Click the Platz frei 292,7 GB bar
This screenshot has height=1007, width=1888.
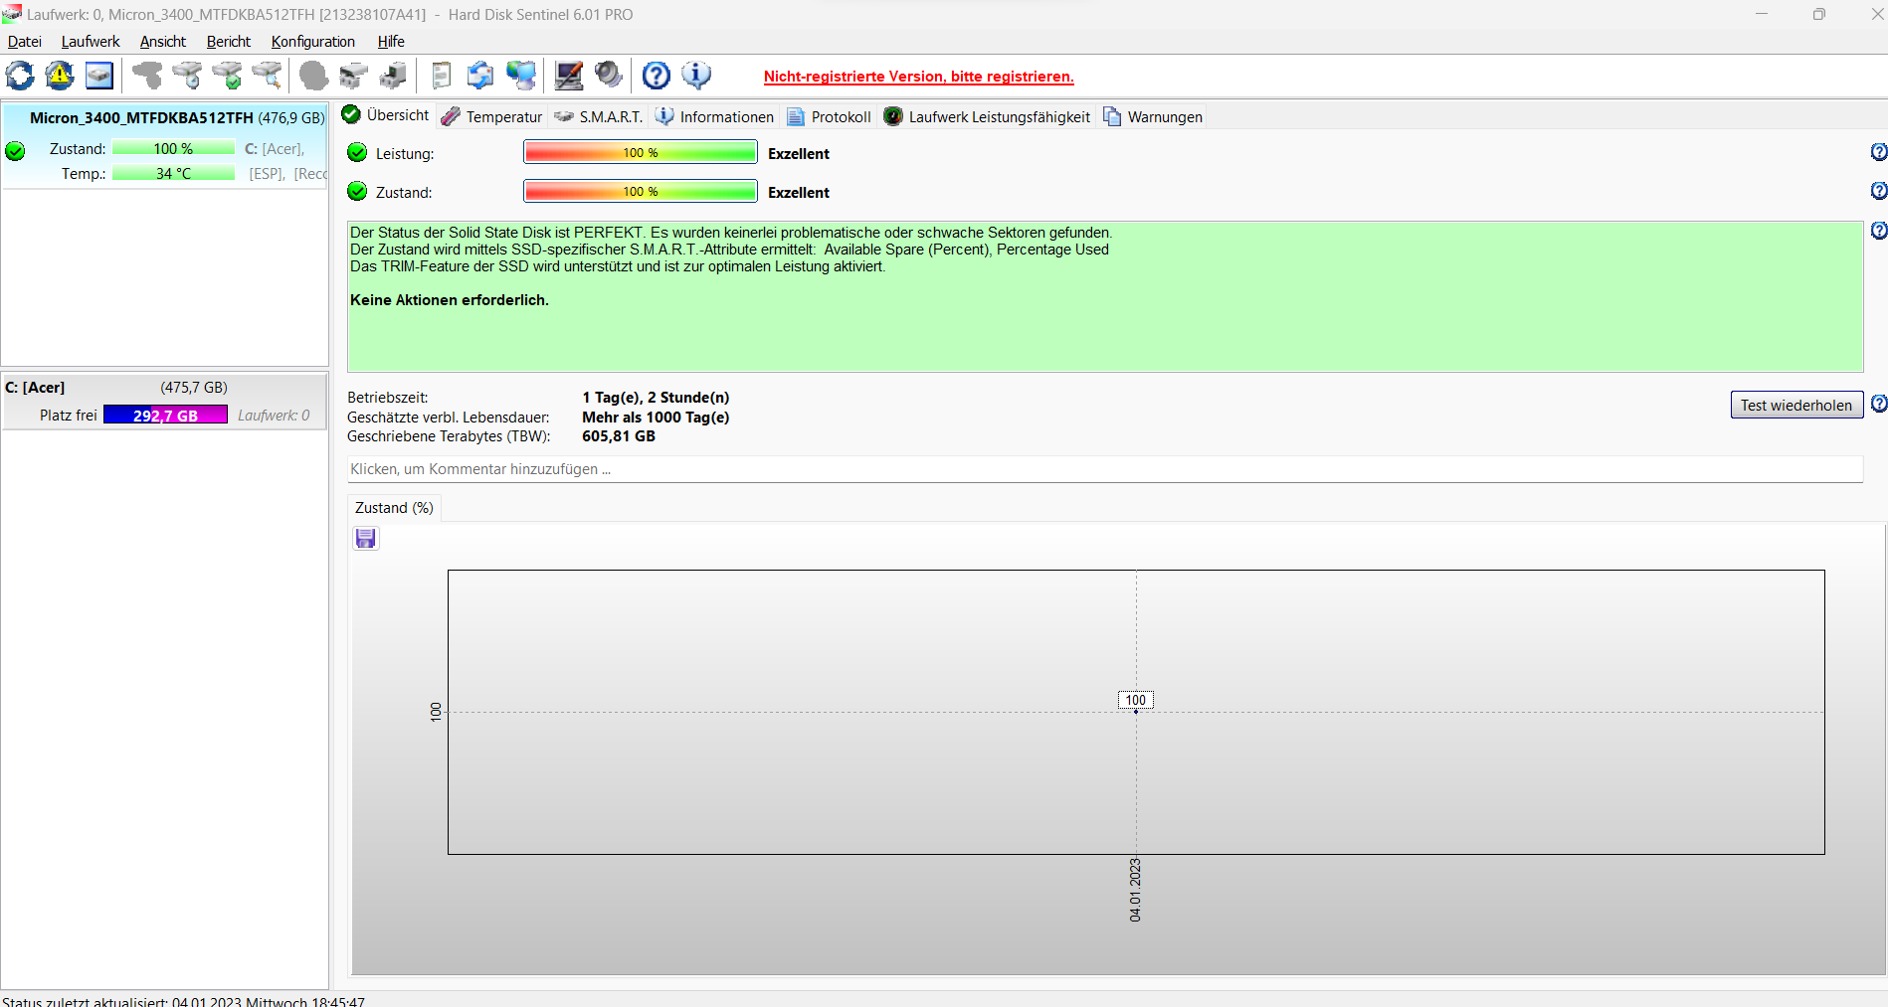point(165,416)
